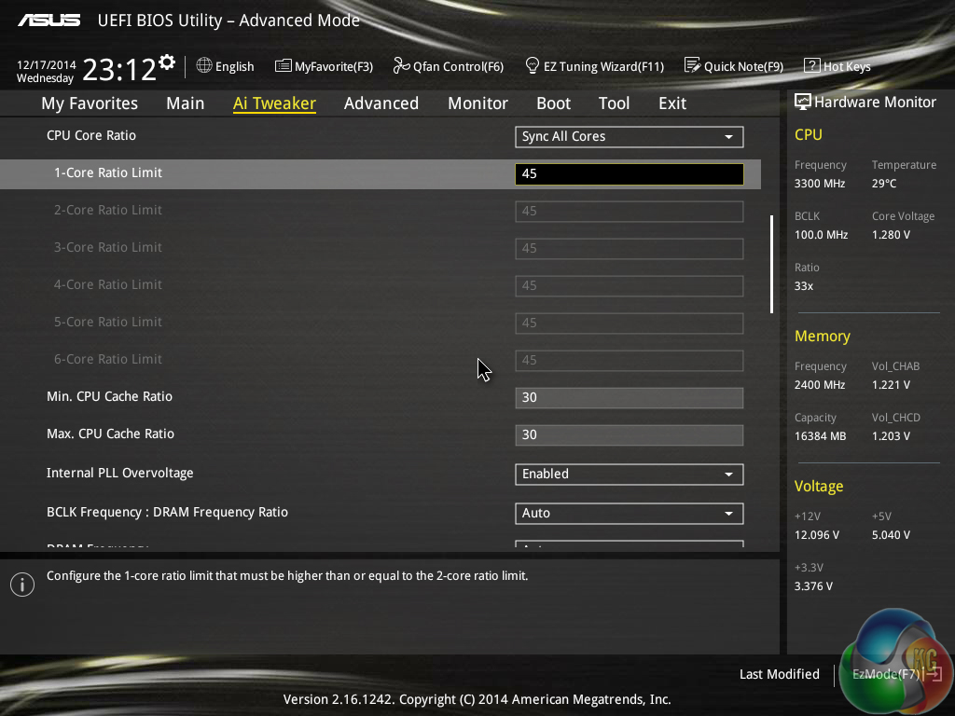Viewport: 955px width, 716px height.
Task: Click the ASUS logo
Action: (48, 21)
